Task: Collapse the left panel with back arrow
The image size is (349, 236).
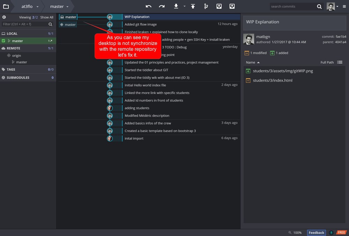Action: click(x=4, y=17)
